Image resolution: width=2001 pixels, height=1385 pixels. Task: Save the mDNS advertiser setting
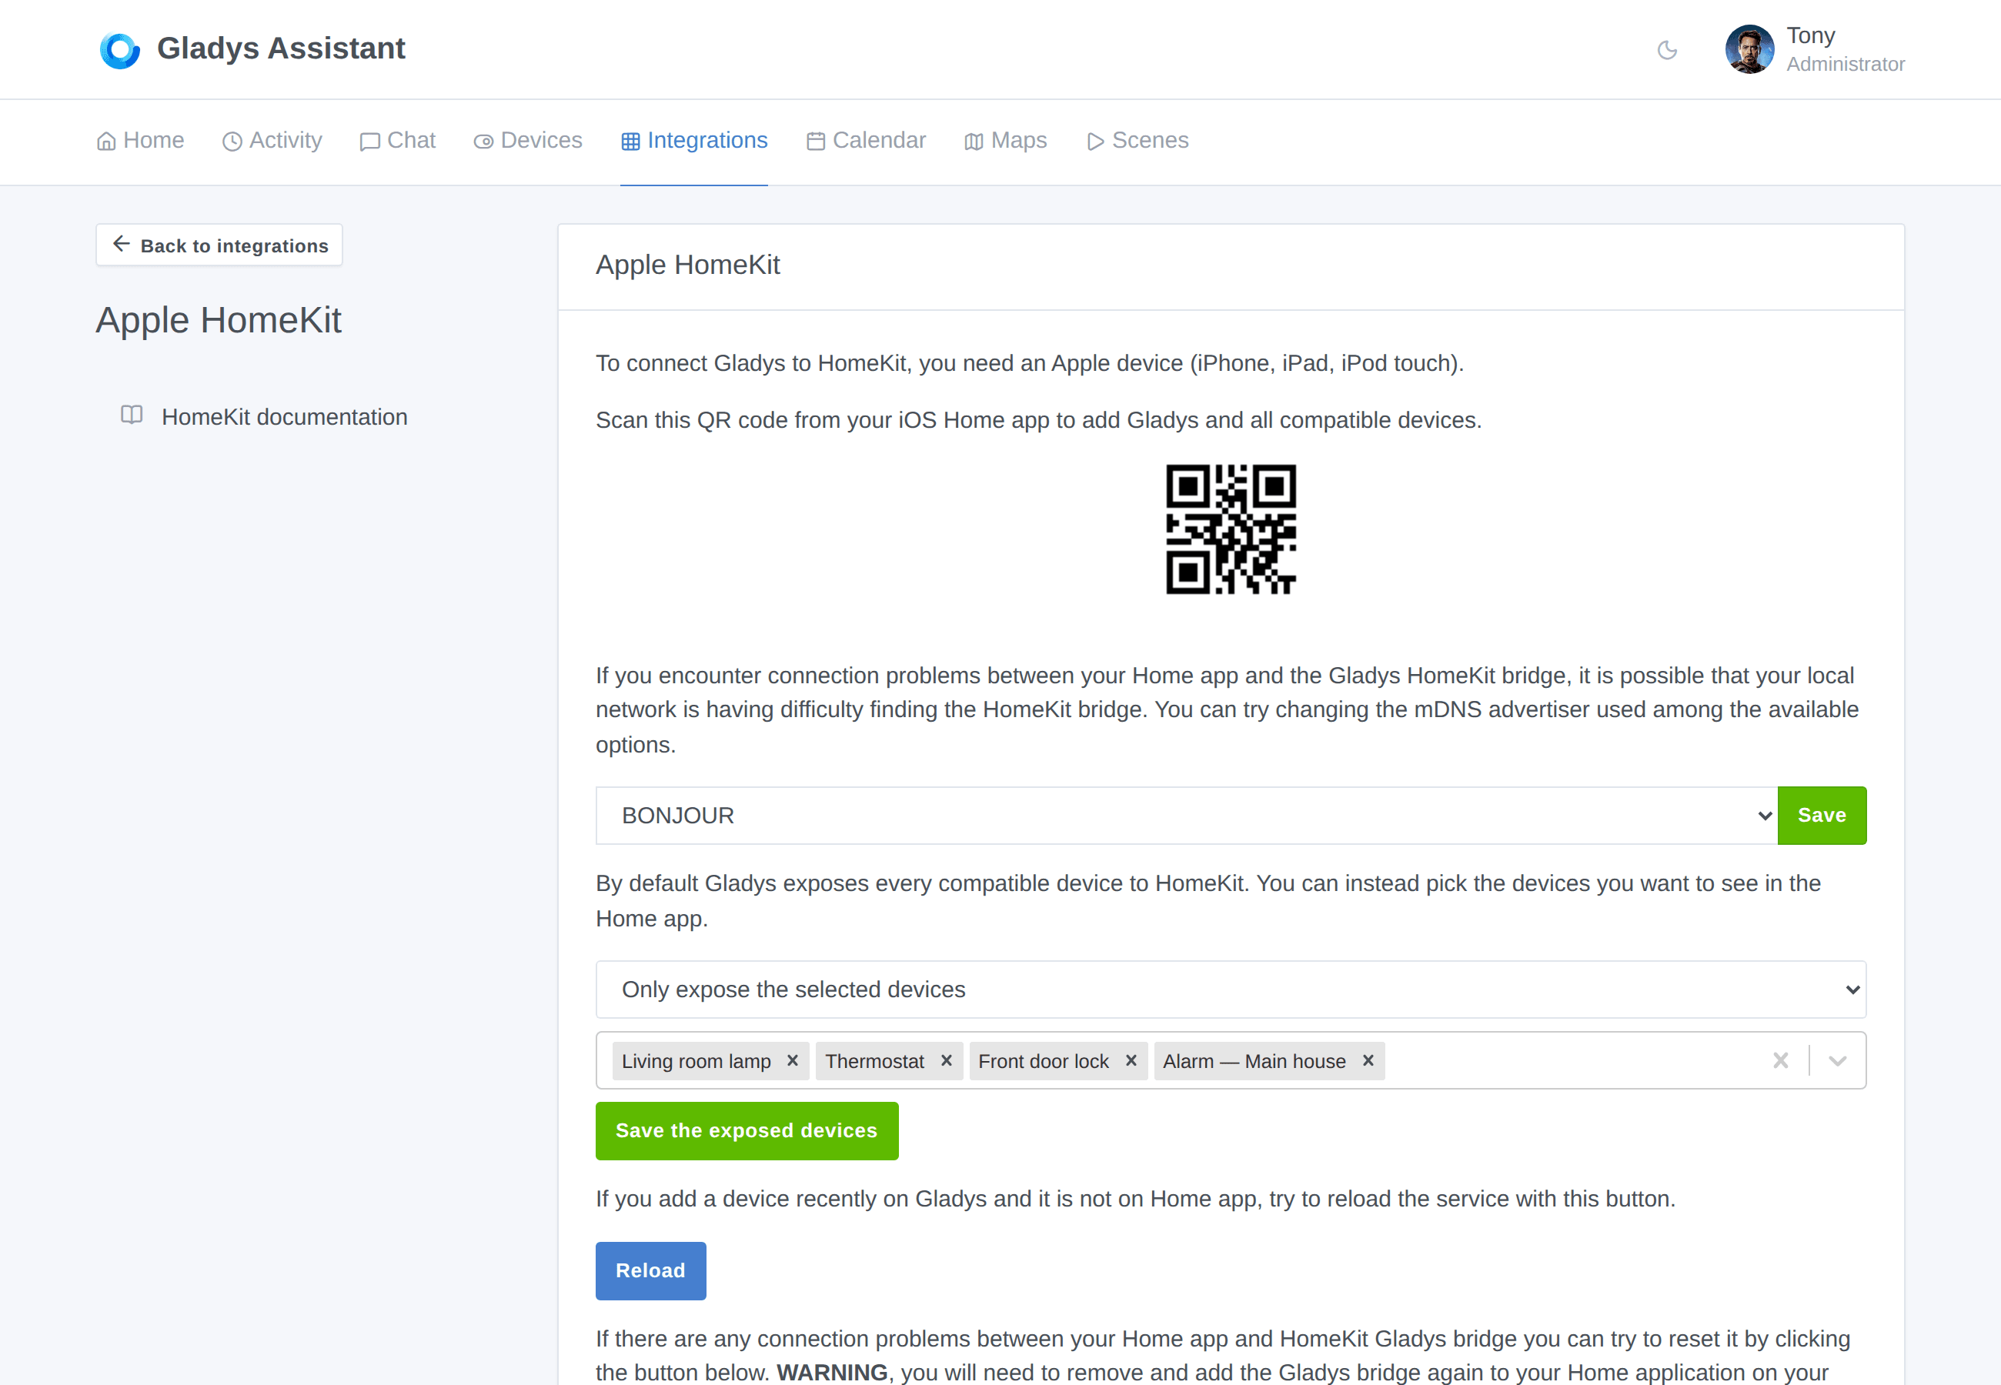tap(1822, 816)
